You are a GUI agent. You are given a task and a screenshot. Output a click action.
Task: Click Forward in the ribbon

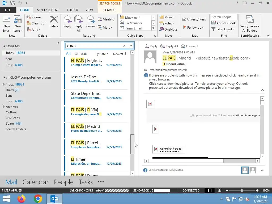coord(90,22)
